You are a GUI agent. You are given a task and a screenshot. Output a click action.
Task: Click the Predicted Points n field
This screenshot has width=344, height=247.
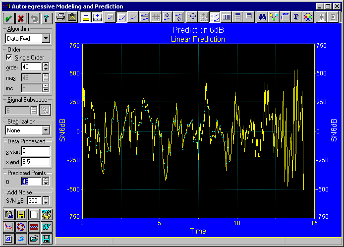tap(31, 182)
